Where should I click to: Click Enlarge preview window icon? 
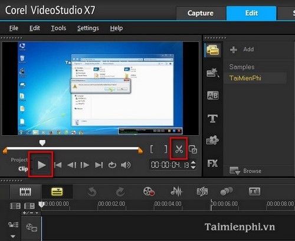(193, 149)
